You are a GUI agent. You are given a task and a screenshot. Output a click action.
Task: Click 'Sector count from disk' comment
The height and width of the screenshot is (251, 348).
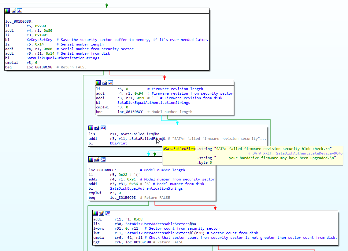click(x=232, y=233)
